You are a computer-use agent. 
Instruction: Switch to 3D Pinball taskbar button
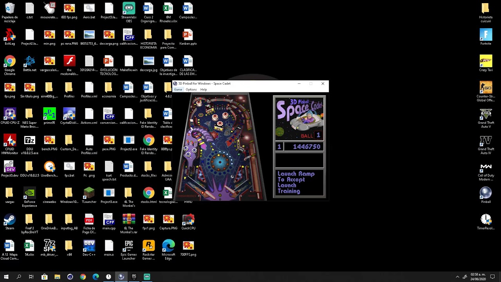coord(121,277)
